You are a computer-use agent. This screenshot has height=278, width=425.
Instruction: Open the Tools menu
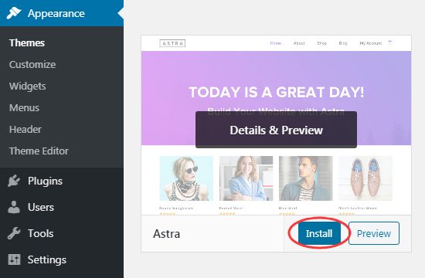coord(62,233)
